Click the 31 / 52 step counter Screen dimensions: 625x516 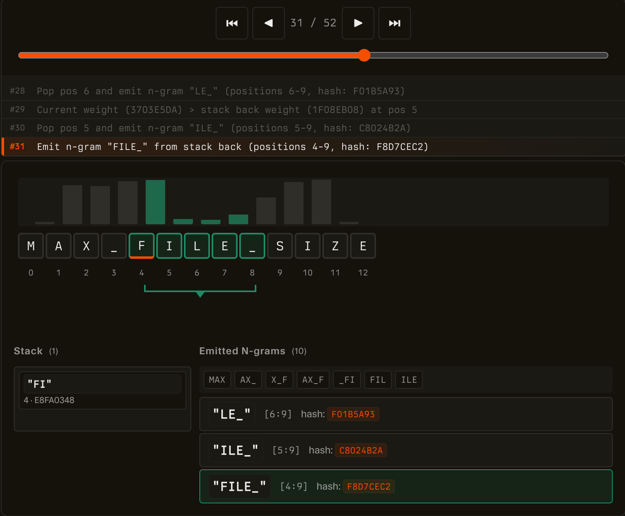click(313, 23)
